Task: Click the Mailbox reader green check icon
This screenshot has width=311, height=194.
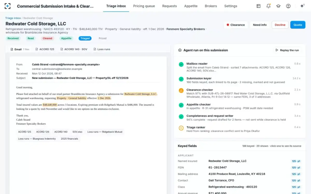Action: (181, 64)
